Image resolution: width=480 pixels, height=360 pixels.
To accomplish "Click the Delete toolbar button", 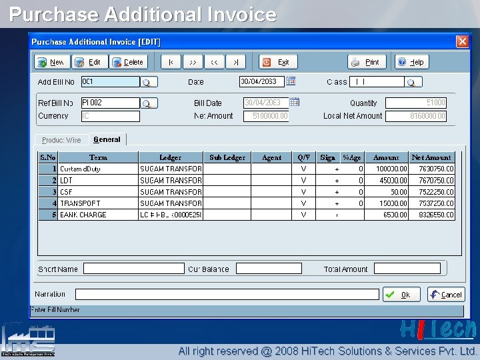I will coord(129,62).
